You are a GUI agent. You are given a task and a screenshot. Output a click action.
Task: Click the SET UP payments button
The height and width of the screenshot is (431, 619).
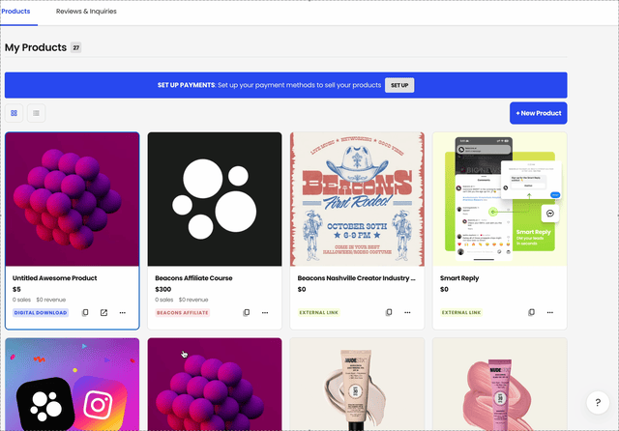pyautogui.click(x=399, y=85)
